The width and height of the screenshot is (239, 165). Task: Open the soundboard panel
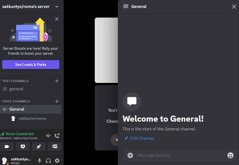point(54,146)
